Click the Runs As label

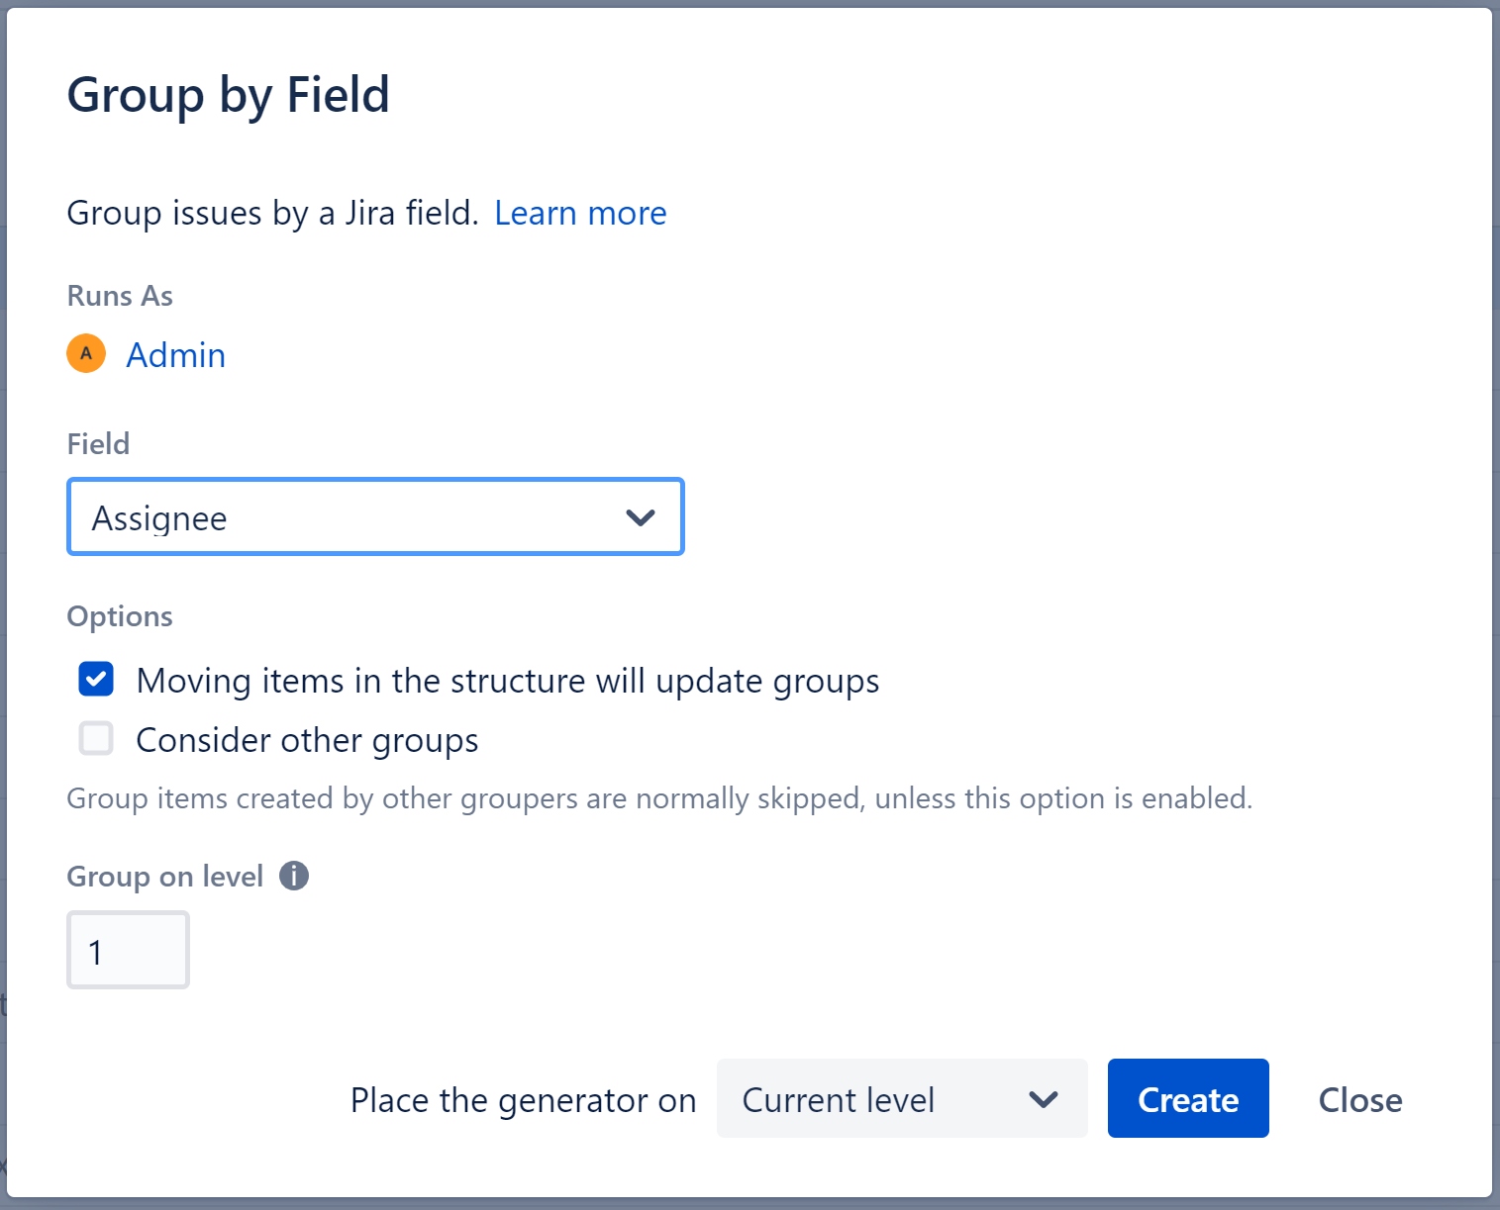(x=119, y=295)
